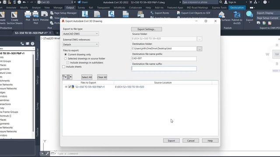Open the Prospector side tab in Toolspace
The width and height of the screenshot is (280, 157).
pos(38,54)
